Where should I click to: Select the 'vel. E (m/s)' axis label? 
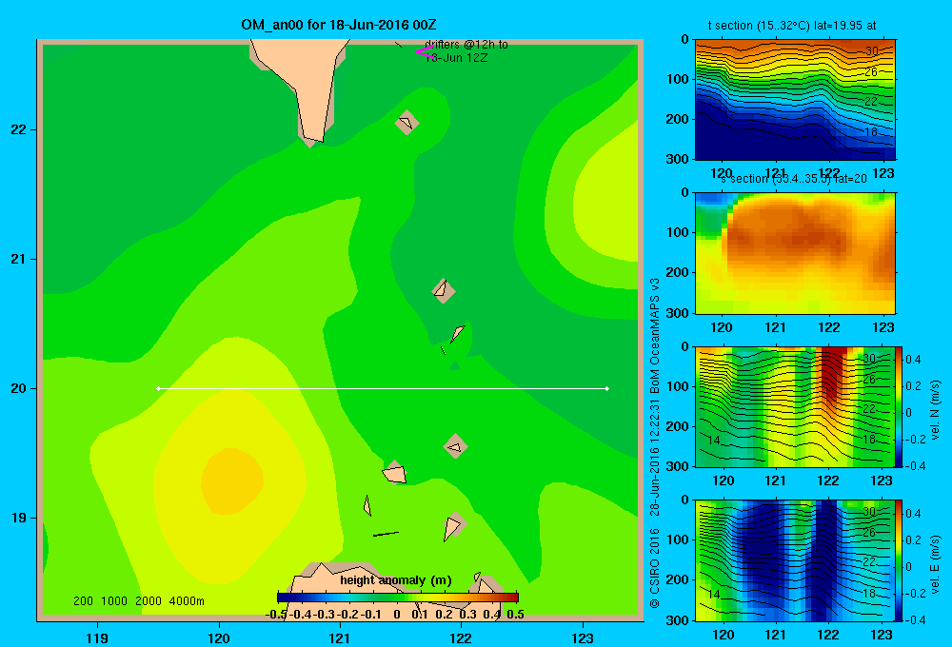tap(935, 563)
